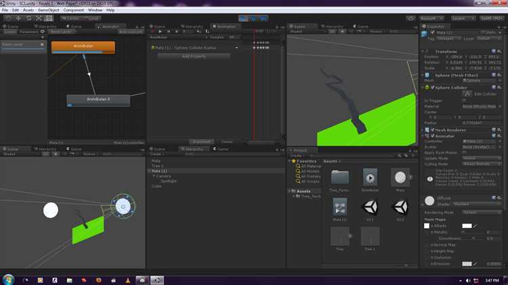Select the Move tool in toolbar
The image size is (508, 285).
pyautogui.click(x=18, y=18)
